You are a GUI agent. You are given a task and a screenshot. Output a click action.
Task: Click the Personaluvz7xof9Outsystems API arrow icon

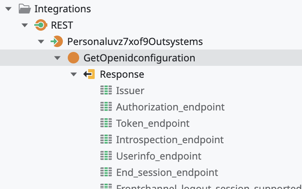(x=57, y=41)
